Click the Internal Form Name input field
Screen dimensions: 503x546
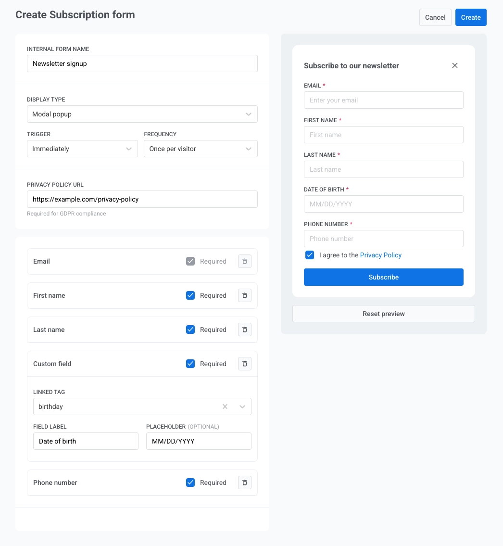pyautogui.click(x=142, y=63)
